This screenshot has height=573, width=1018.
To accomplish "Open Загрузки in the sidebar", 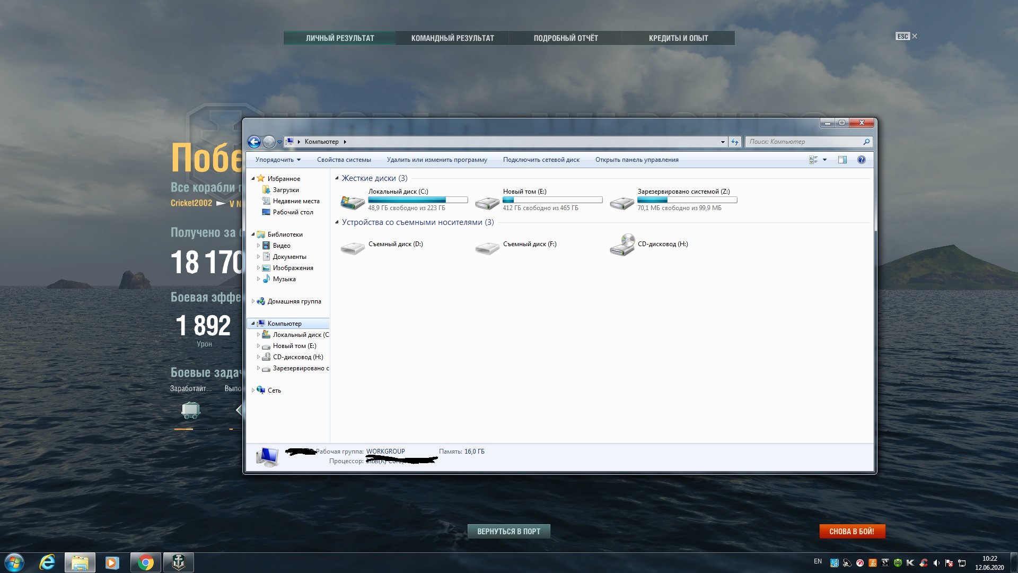I will (285, 190).
